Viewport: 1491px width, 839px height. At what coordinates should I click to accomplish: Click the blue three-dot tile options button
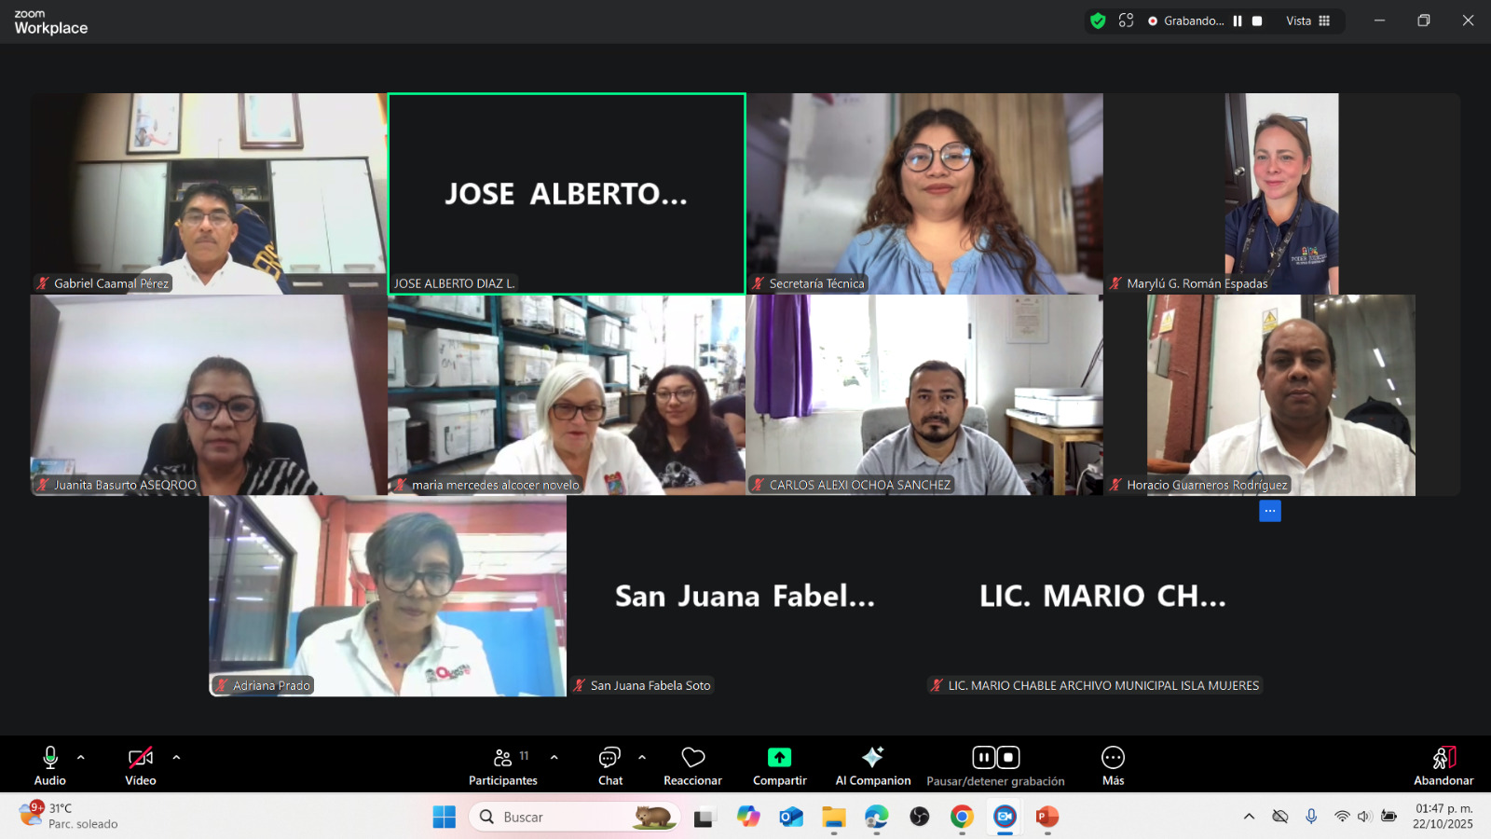click(x=1269, y=511)
